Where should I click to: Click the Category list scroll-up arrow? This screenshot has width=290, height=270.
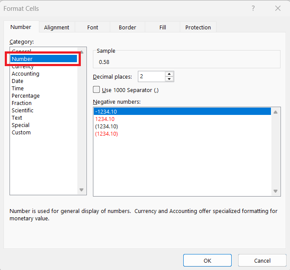[x=82, y=52]
